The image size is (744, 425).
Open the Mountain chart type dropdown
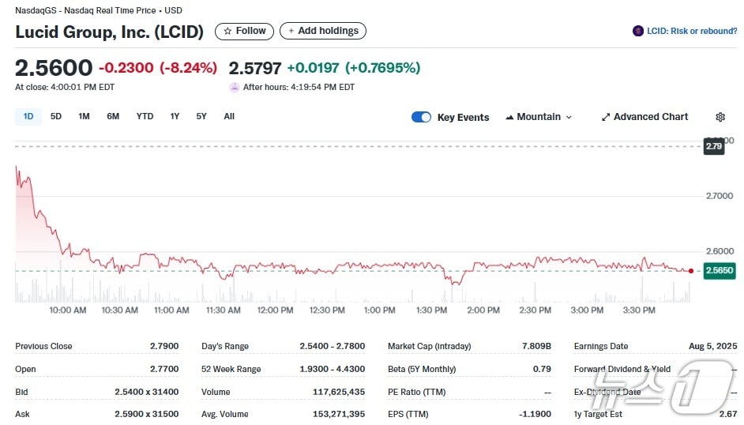point(539,117)
